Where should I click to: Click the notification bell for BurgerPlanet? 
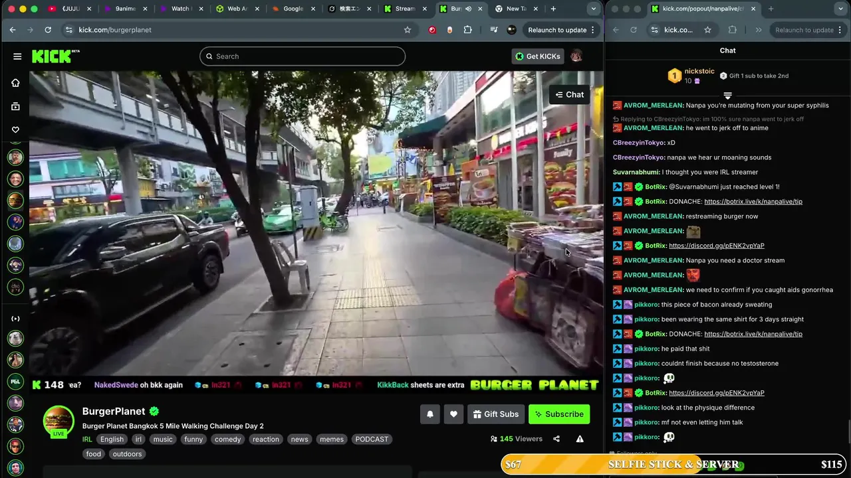click(430, 414)
